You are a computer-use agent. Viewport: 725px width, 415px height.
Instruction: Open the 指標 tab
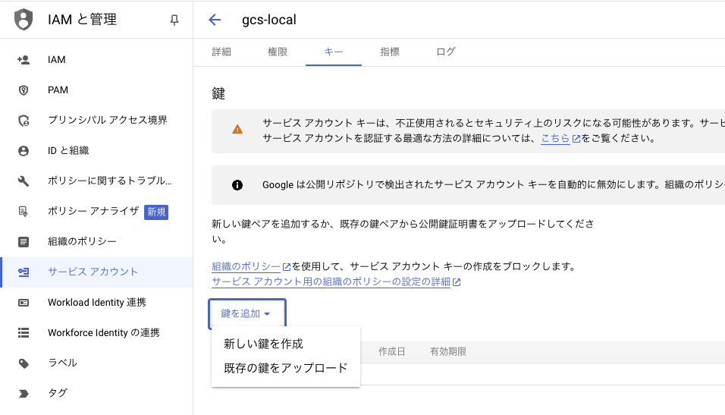pos(390,52)
